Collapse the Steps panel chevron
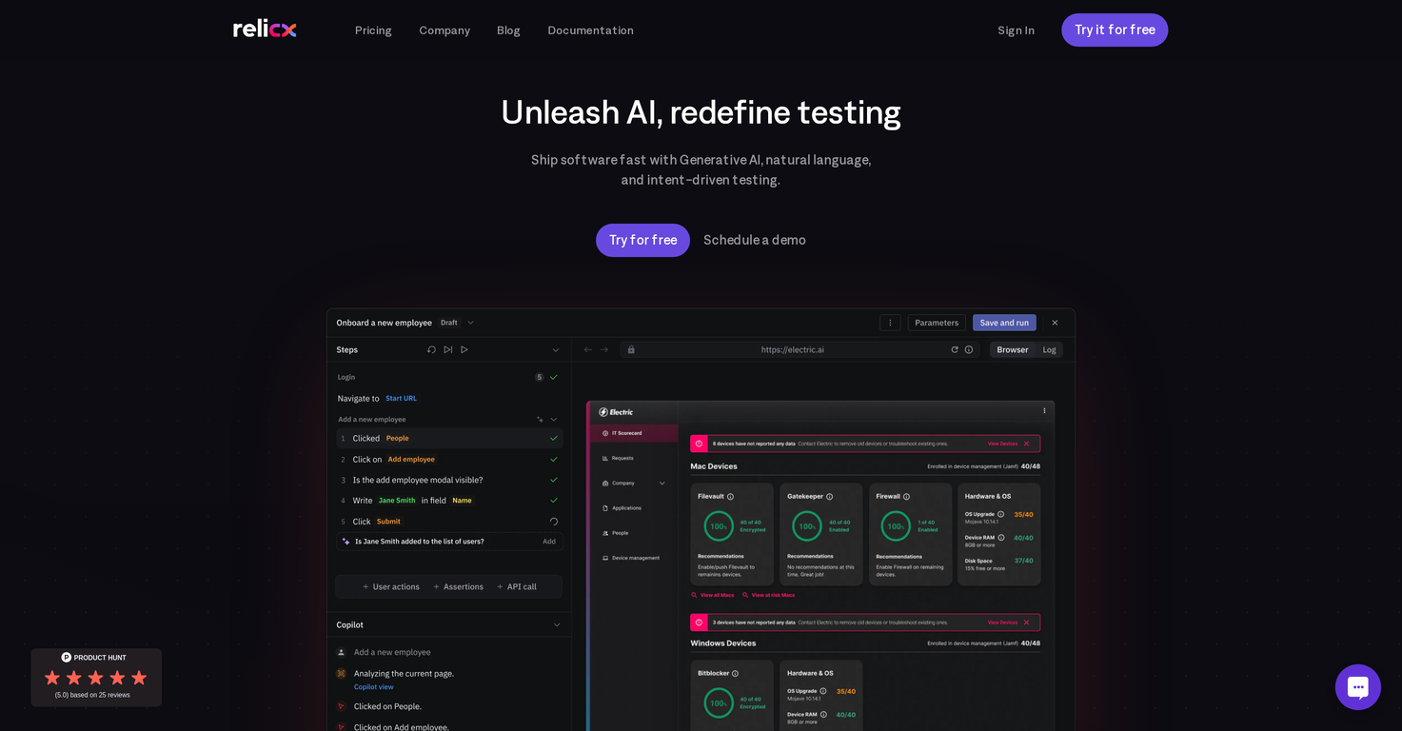1402x731 pixels. pos(556,349)
